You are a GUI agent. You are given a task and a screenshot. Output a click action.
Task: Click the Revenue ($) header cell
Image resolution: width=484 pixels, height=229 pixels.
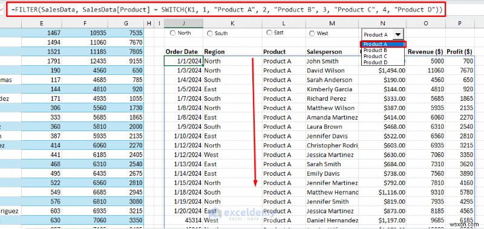[426, 52]
